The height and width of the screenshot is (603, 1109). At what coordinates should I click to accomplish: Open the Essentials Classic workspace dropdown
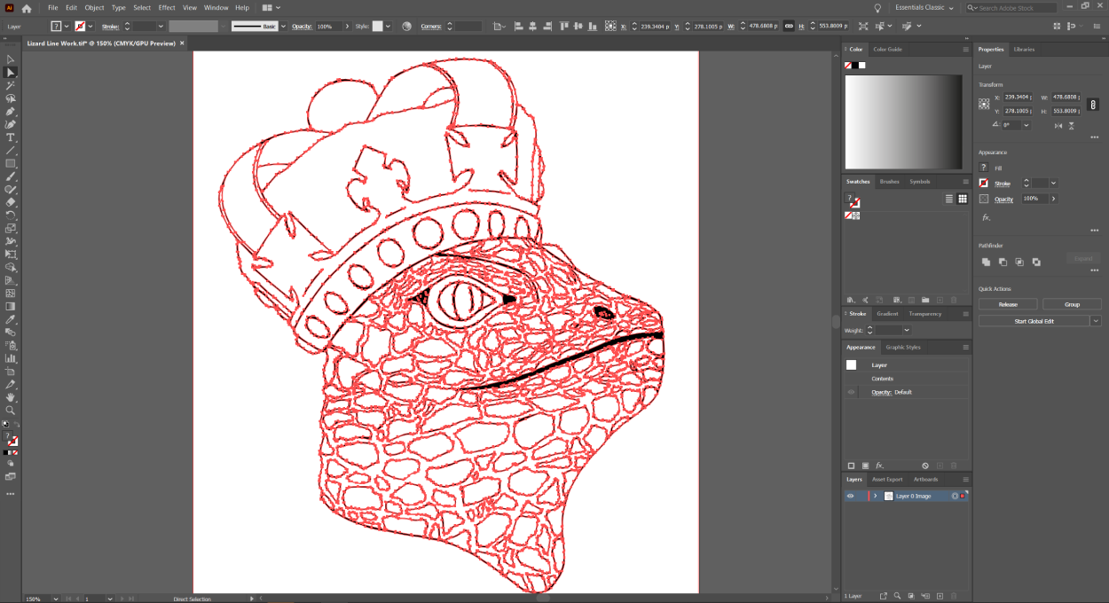click(924, 8)
